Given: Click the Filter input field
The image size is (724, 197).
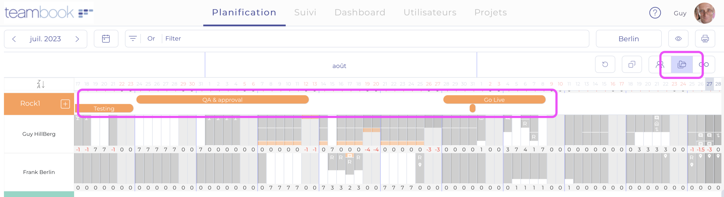Looking at the screenshot, I should click(x=368, y=38).
